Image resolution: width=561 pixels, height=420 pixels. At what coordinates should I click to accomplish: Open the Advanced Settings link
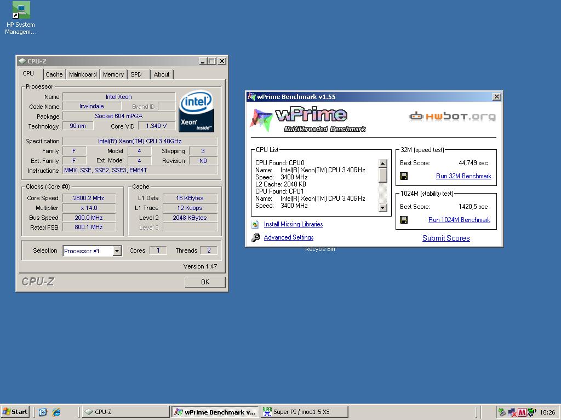pos(288,237)
